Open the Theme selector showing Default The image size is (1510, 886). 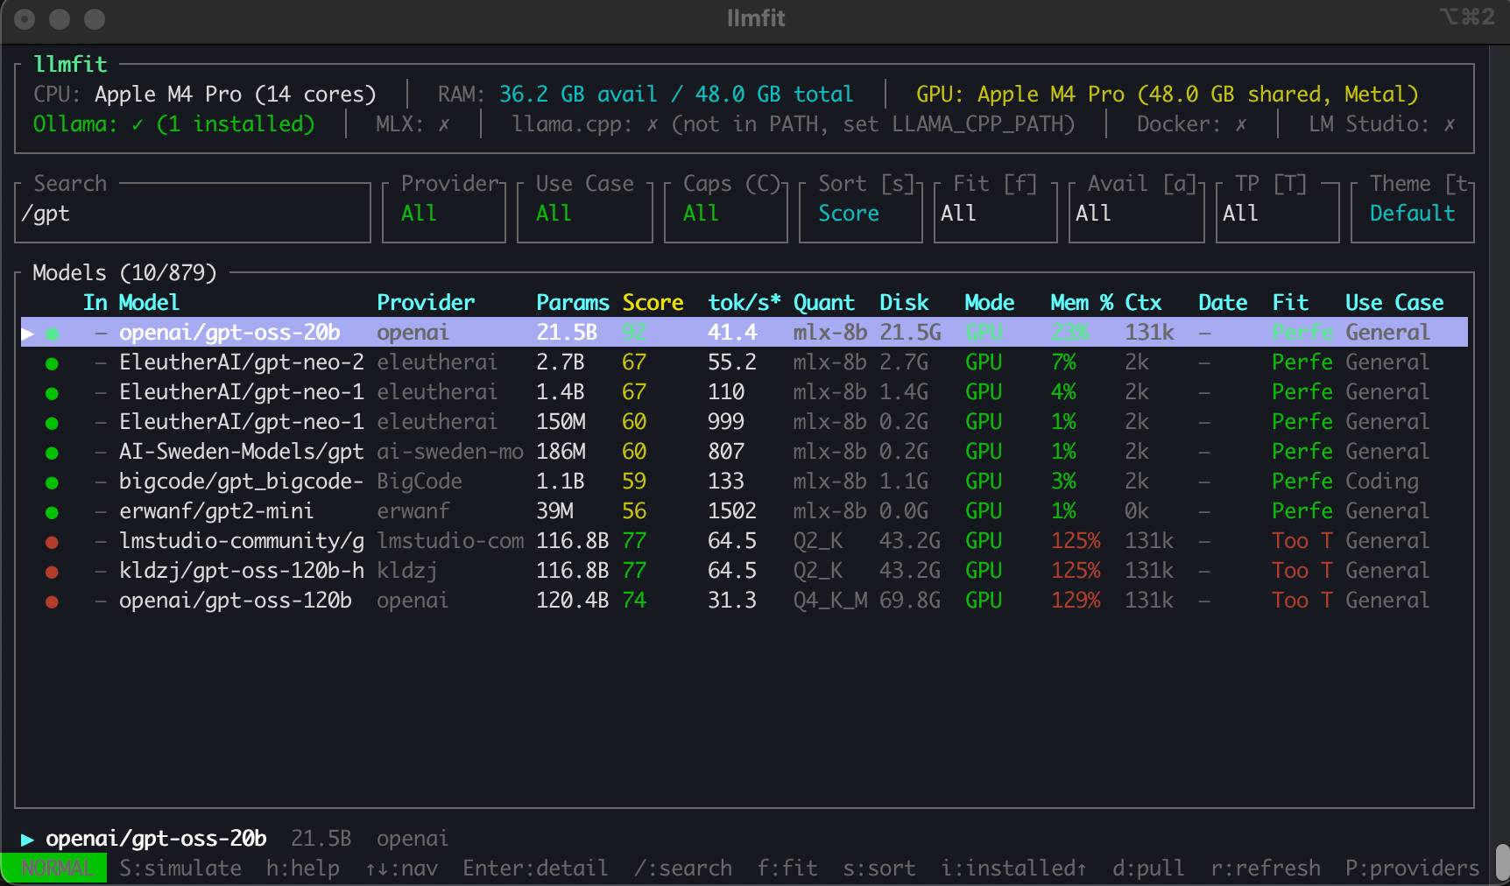[x=1413, y=213]
